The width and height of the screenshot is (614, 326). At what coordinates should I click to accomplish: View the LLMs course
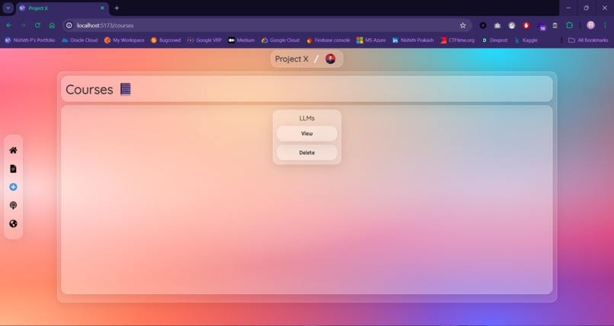(x=306, y=134)
